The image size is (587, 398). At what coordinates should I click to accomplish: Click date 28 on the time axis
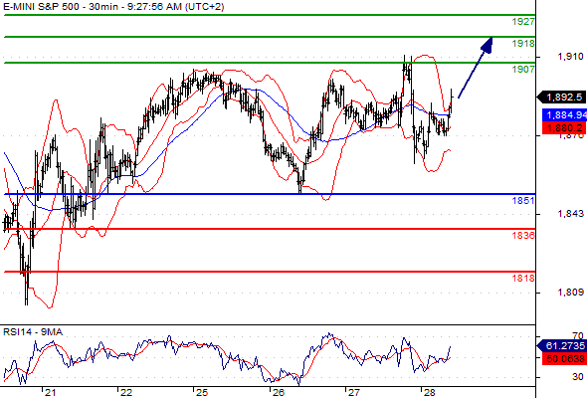(x=430, y=393)
